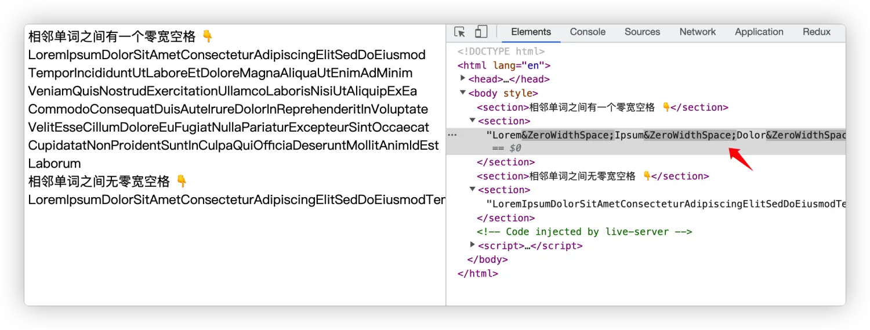Open the Elements tab
The image size is (870, 330).
click(x=531, y=32)
